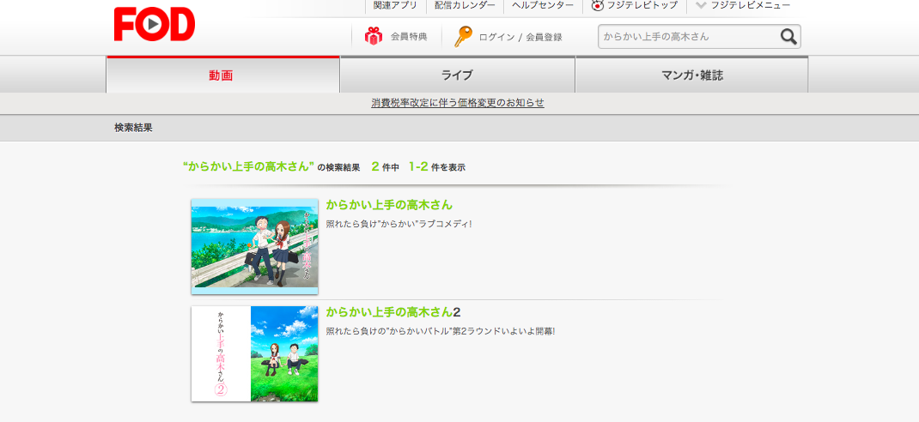Open the 関連アプリ link
This screenshot has height=422, width=919.
click(x=395, y=5)
